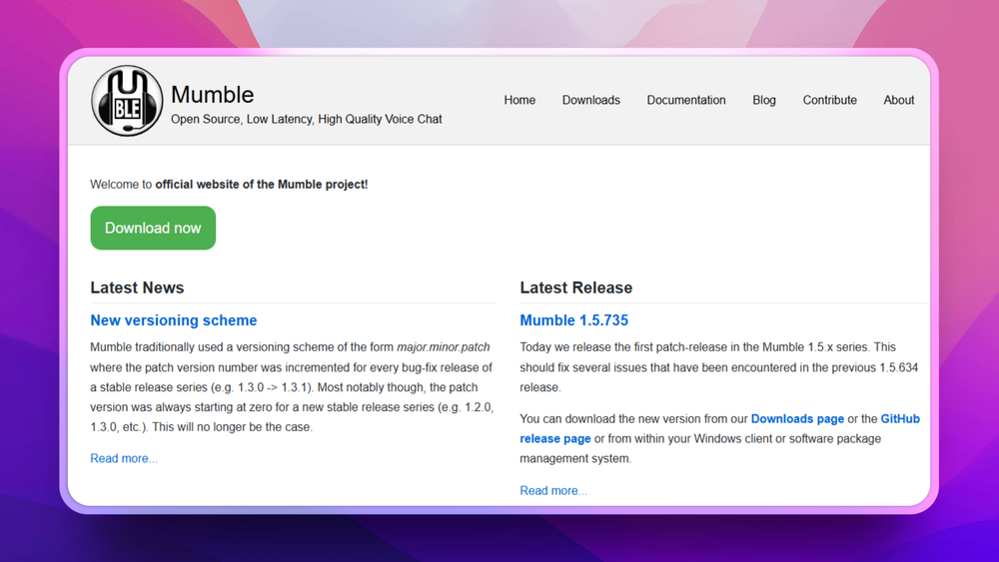Open the Contribute navigation item
This screenshot has width=999, height=562.
pos(829,100)
